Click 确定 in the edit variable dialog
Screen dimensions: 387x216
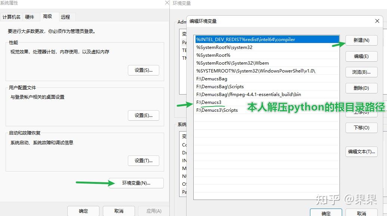[325, 213]
